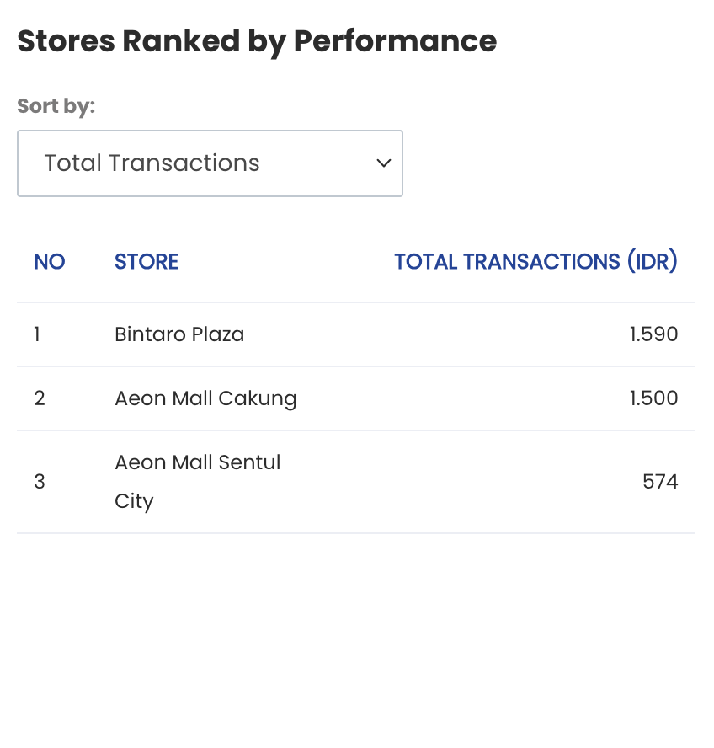
Task: Select the Aeon Mall Cakung store name
Action: pyautogui.click(x=205, y=398)
